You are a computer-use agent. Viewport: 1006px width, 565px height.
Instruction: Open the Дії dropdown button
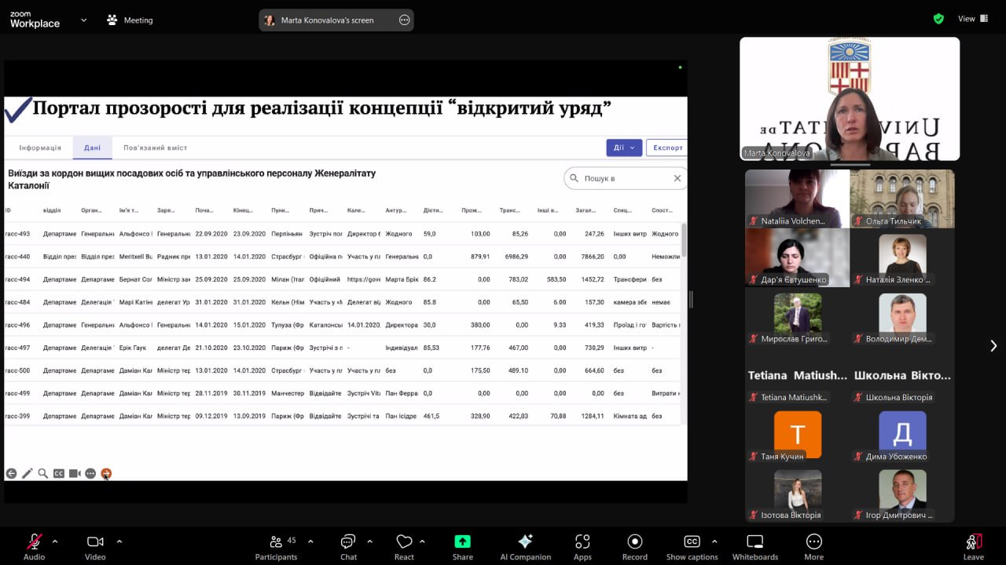pos(624,148)
